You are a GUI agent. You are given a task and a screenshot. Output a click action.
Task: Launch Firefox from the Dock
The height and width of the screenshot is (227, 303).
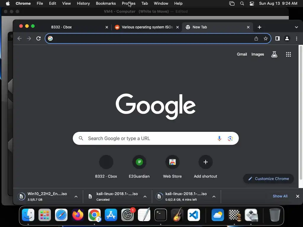point(78,215)
